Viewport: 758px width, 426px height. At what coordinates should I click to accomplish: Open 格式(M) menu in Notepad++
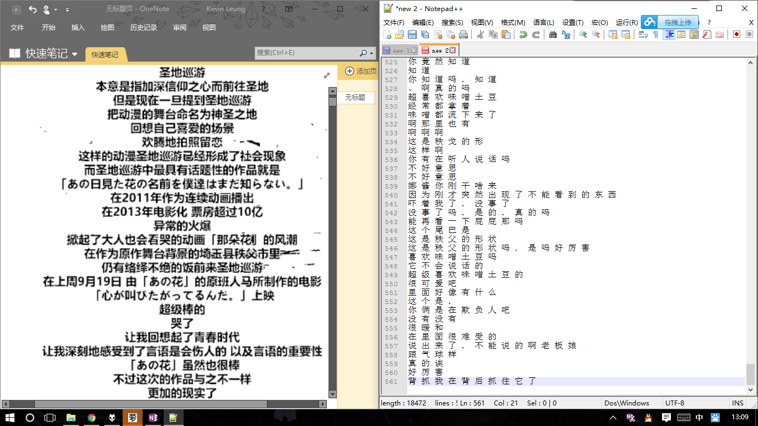click(513, 23)
